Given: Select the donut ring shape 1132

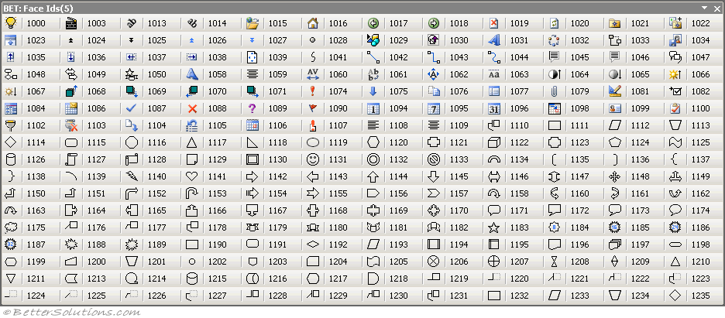Looking at the screenshot, I should click(373, 159).
